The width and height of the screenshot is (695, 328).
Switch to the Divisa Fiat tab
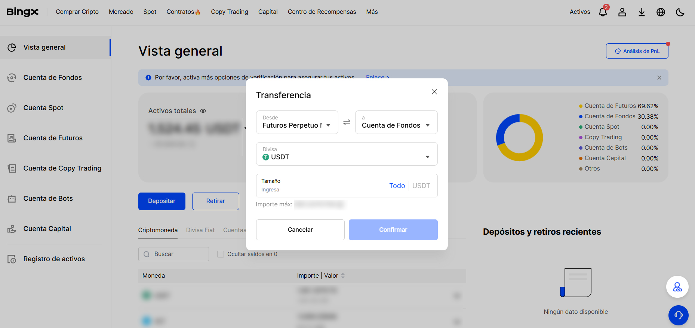coord(200,230)
